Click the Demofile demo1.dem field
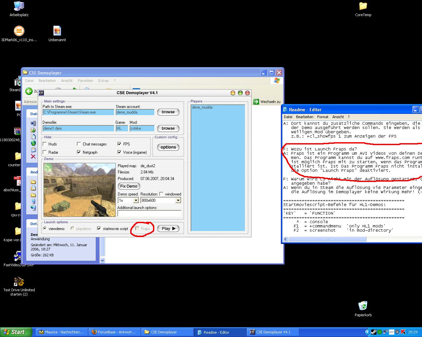 point(78,128)
